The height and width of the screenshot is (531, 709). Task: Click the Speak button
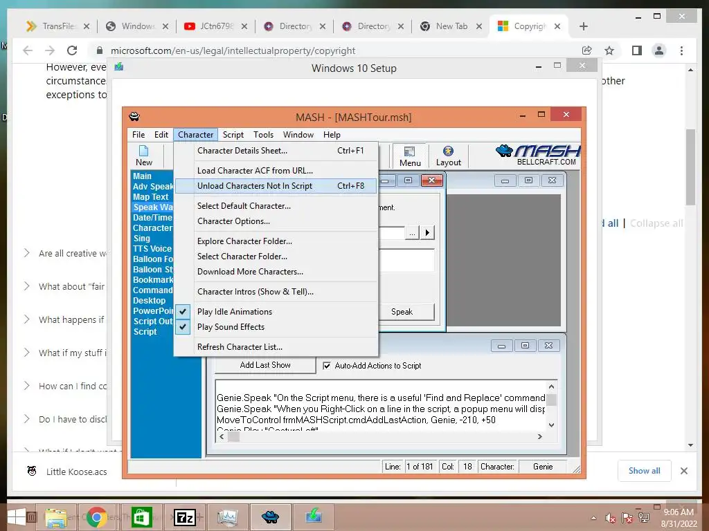click(402, 312)
